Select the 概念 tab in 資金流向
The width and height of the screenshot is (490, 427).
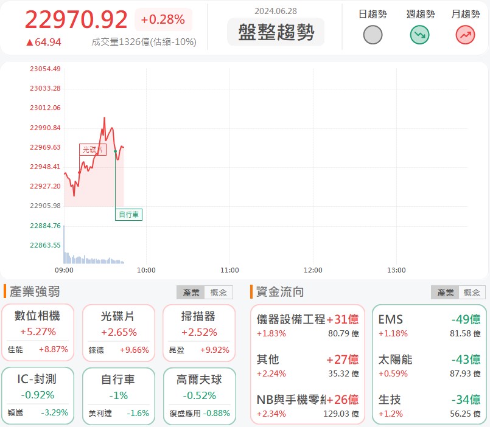pos(472,293)
